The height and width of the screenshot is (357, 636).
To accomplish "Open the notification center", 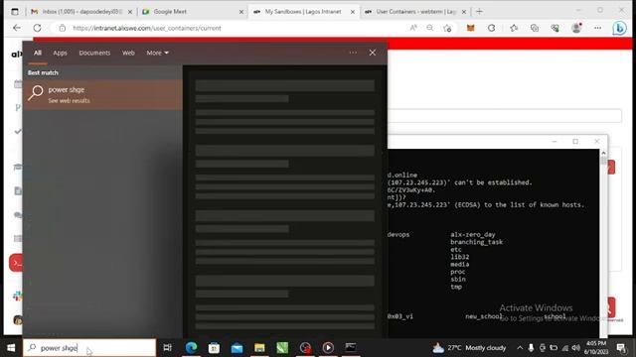I will pos(621,348).
